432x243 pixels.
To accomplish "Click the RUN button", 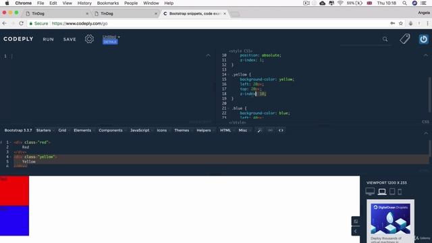I will [48, 39].
